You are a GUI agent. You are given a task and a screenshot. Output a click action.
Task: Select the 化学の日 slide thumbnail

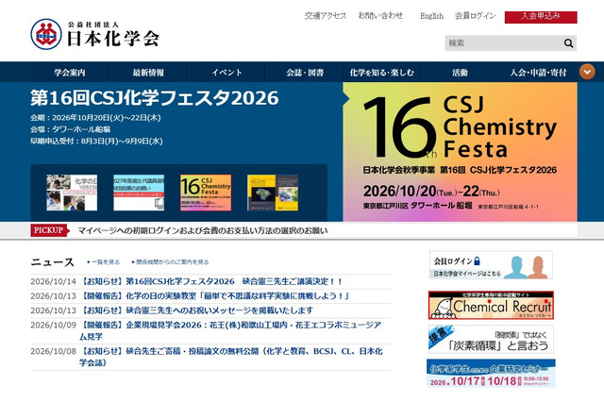72,193
